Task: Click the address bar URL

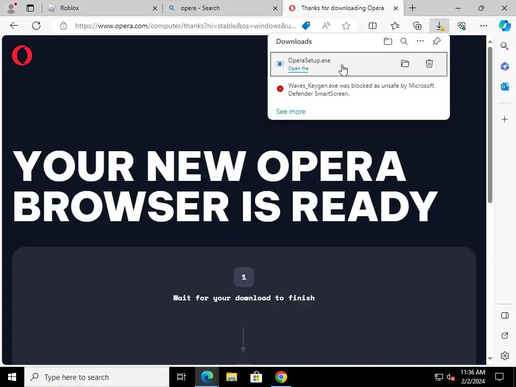Action: [x=185, y=26]
